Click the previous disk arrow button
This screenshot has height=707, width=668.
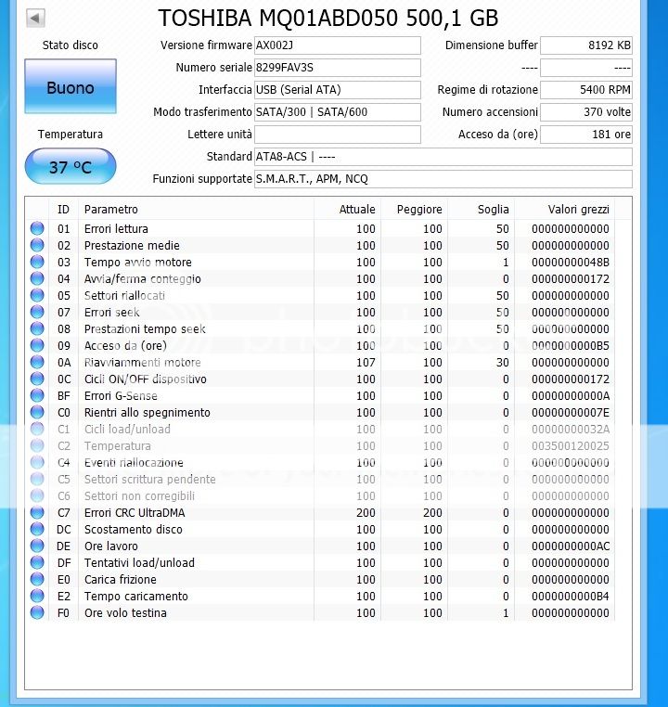35,18
